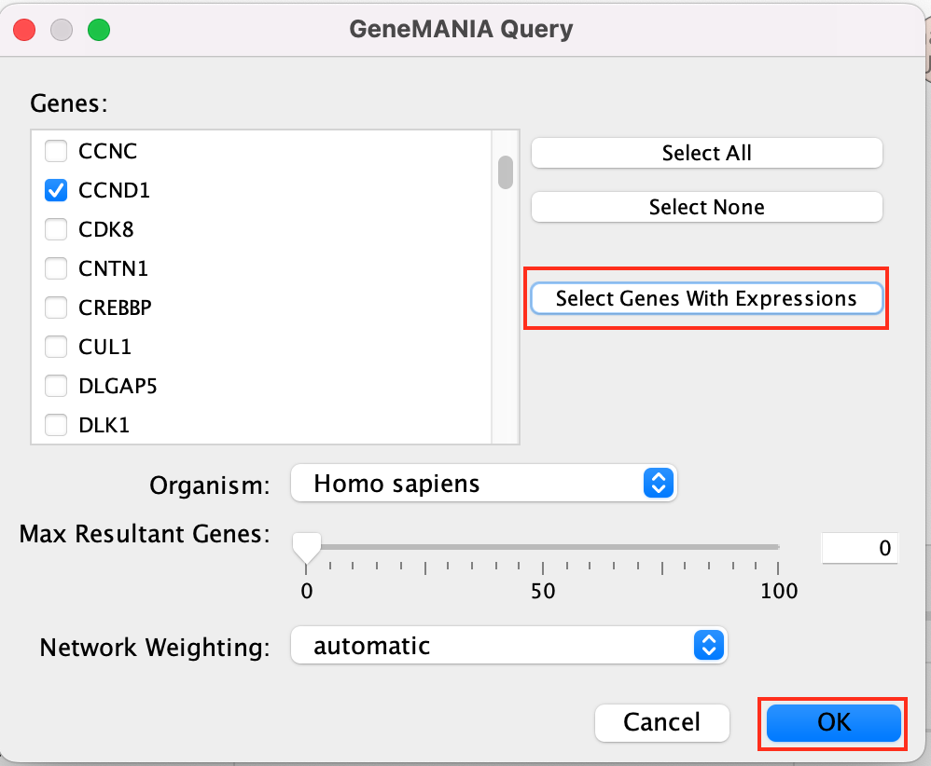Check the DLK1 gene checkbox
The height and width of the screenshot is (766, 931).
pos(57,425)
